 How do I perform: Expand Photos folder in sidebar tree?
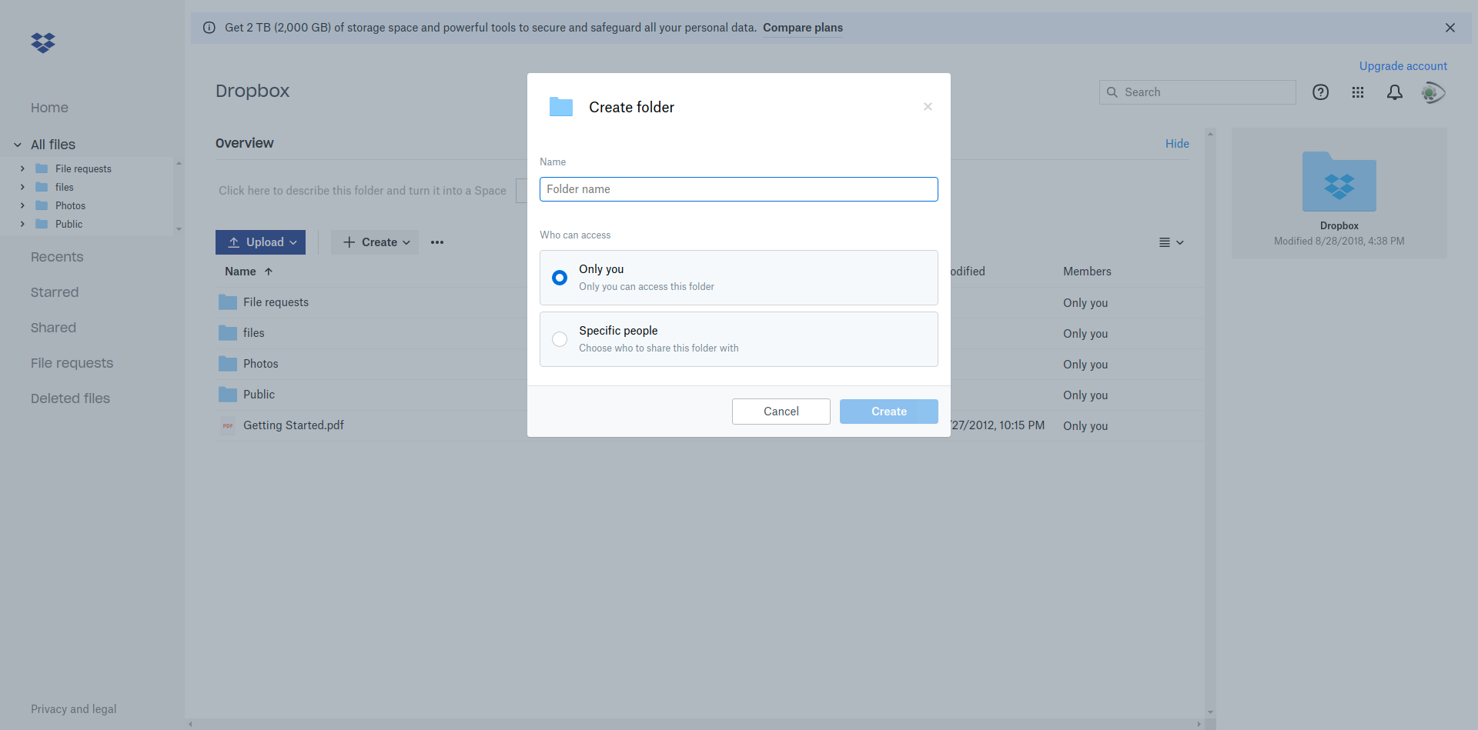[22, 205]
